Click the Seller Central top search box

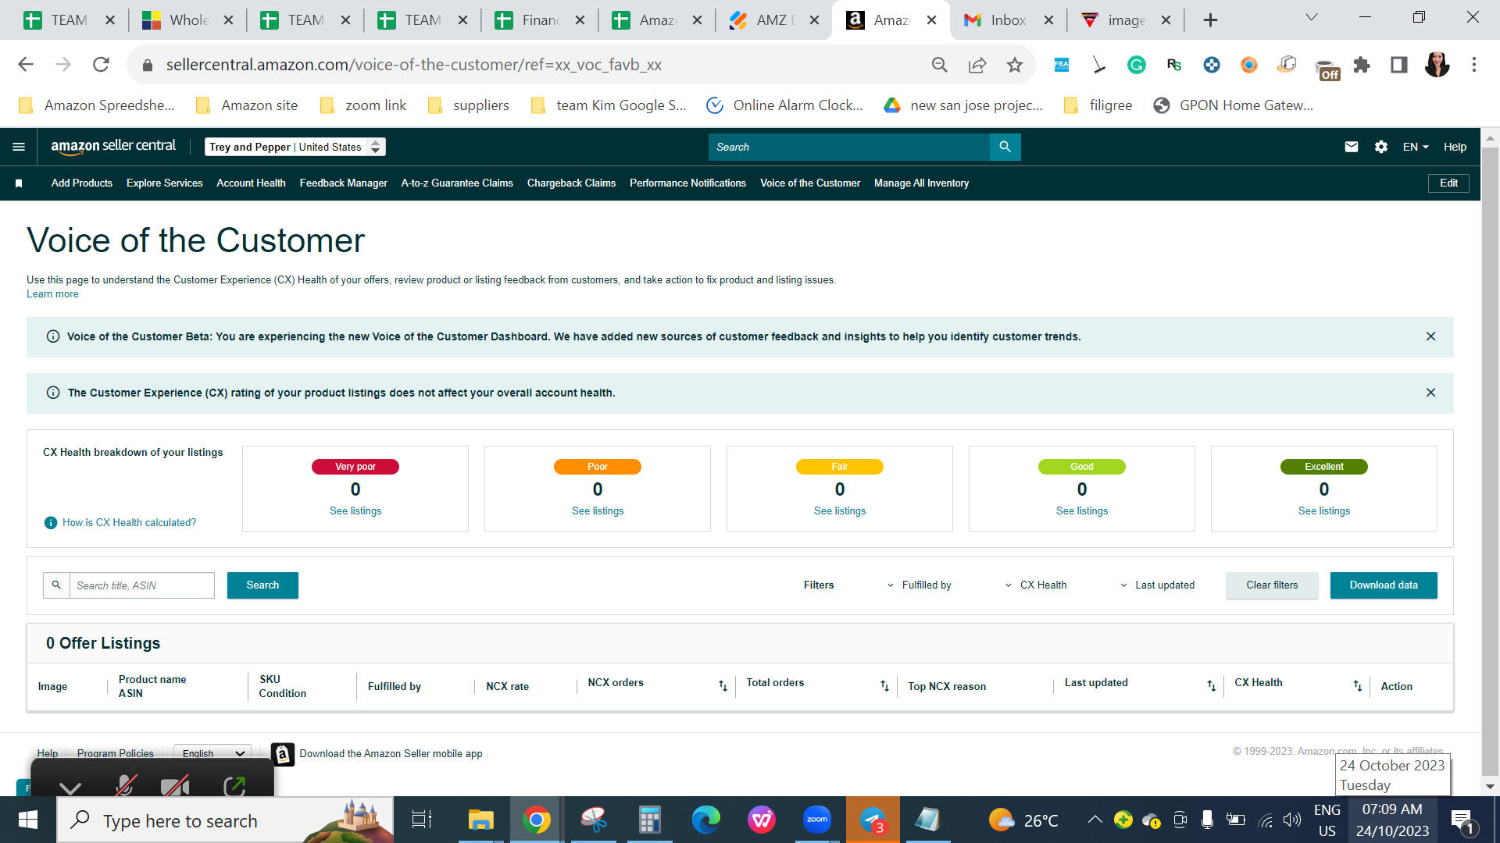(849, 147)
